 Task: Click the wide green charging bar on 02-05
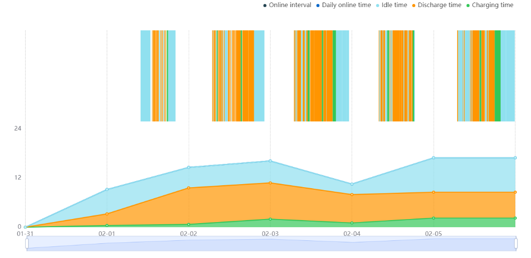pyautogui.click(x=498, y=76)
